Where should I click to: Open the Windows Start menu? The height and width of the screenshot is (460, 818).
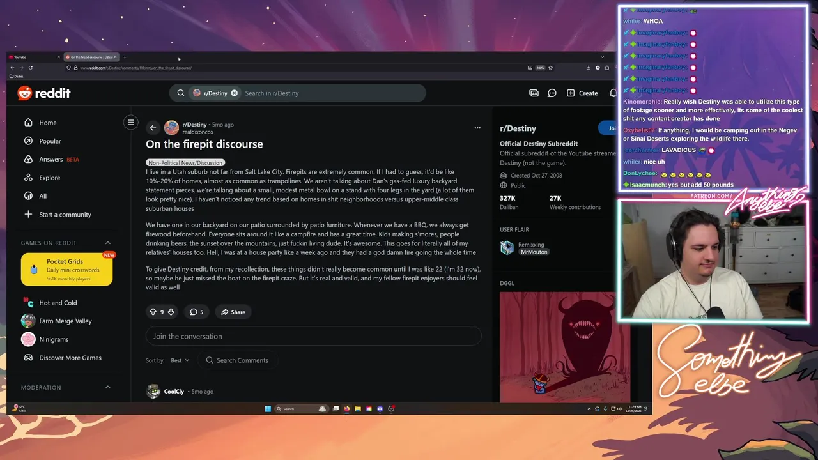click(268, 409)
